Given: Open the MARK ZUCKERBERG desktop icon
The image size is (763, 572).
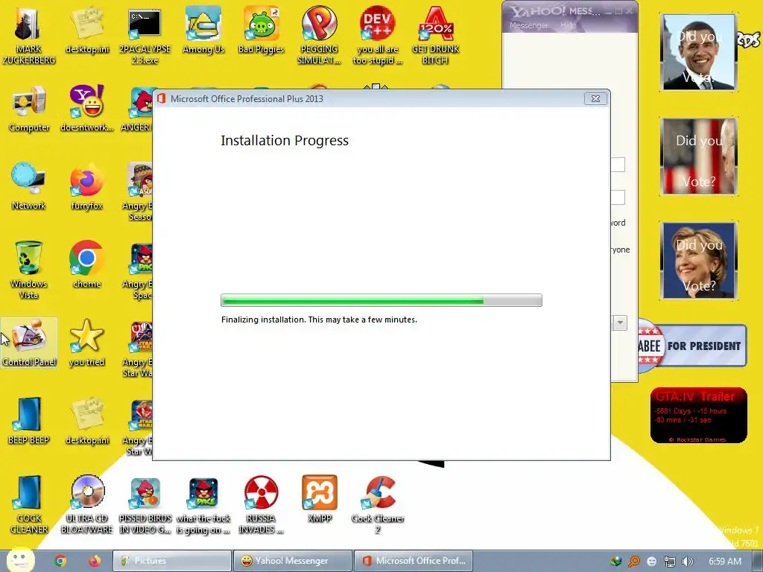Looking at the screenshot, I should (x=28, y=35).
